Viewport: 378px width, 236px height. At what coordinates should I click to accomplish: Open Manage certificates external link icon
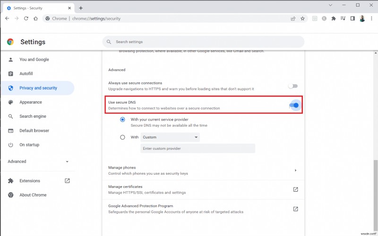tap(295, 189)
